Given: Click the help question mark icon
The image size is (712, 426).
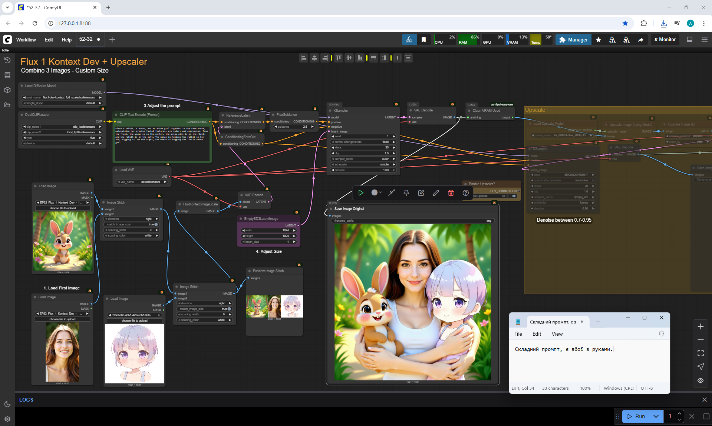Looking at the screenshot, I should point(465,193).
